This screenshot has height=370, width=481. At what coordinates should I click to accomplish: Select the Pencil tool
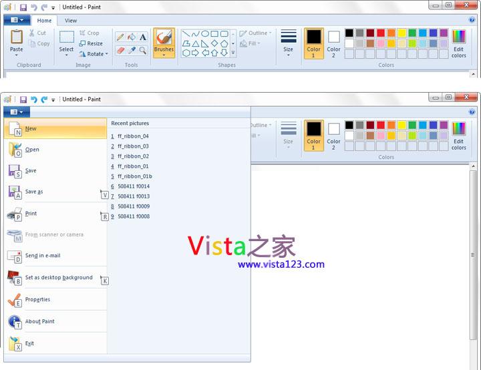pos(120,37)
